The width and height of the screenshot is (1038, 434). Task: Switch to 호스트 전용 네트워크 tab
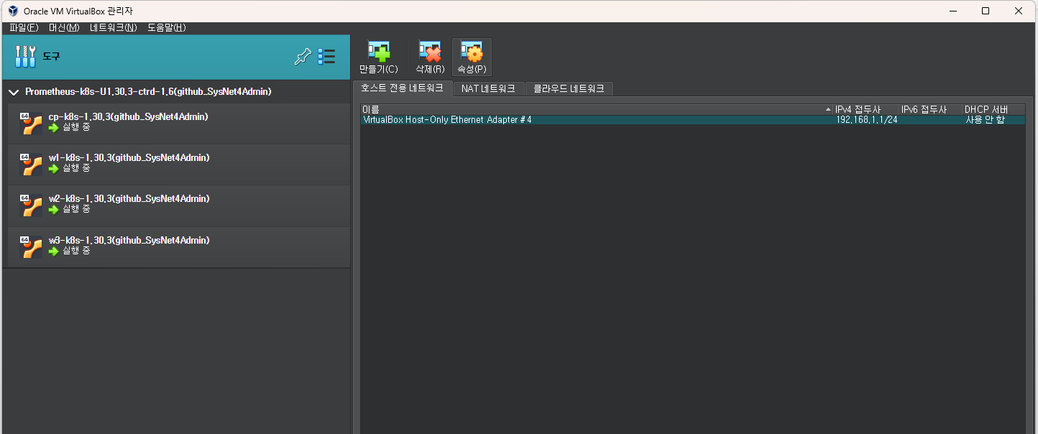pyautogui.click(x=403, y=88)
